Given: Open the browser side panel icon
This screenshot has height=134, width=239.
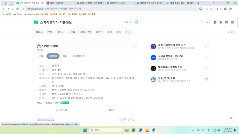Looking at the screenshot, I should pyautogui.click(x=226, y=9).
